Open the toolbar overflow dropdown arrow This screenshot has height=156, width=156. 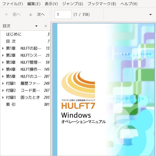coord(151,15)
